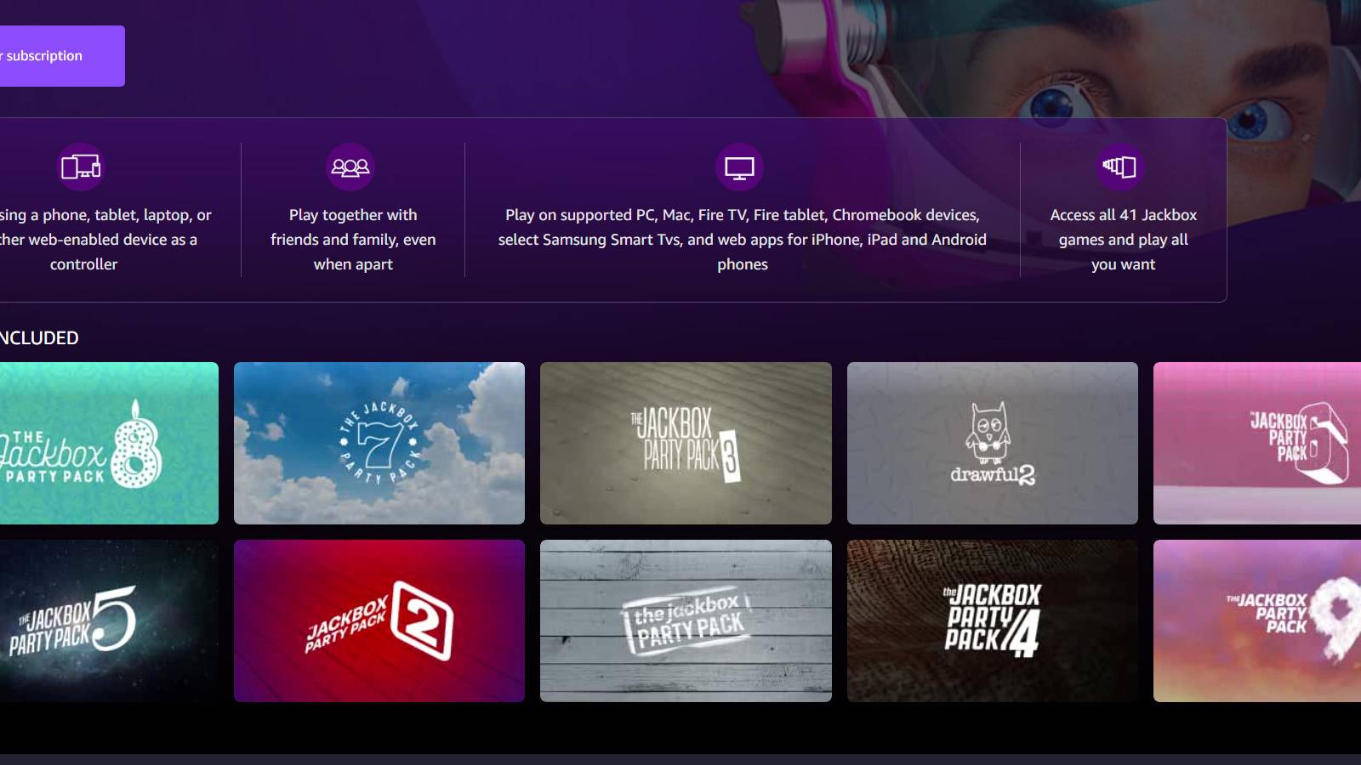Click the multi-device controller icon

click(81, 167)
